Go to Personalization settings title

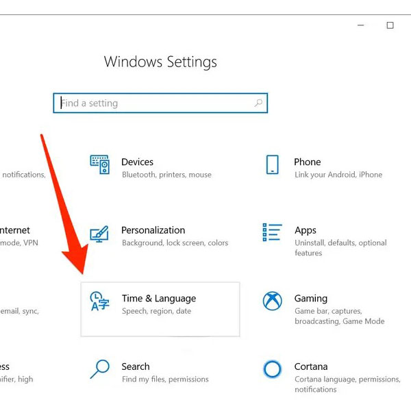[153, 230]
